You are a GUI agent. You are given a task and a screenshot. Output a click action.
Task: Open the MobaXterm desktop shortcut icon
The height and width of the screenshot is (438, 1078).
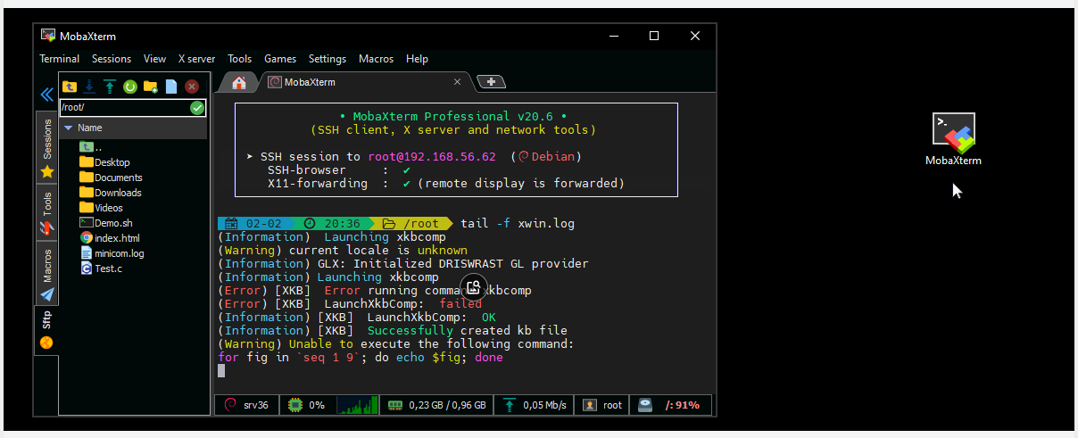(953, 139)
